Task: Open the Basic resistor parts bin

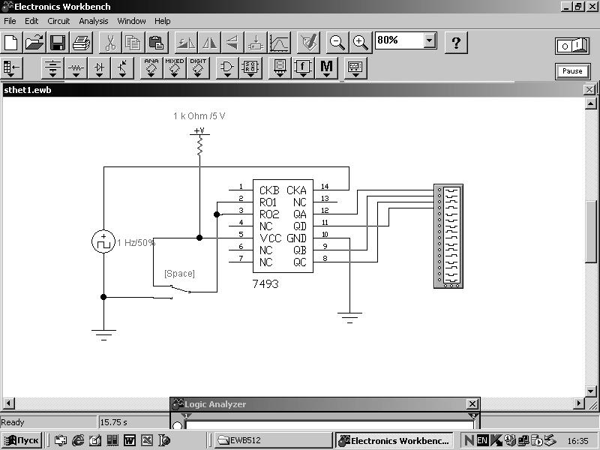Action: click(x=76, y=67)
